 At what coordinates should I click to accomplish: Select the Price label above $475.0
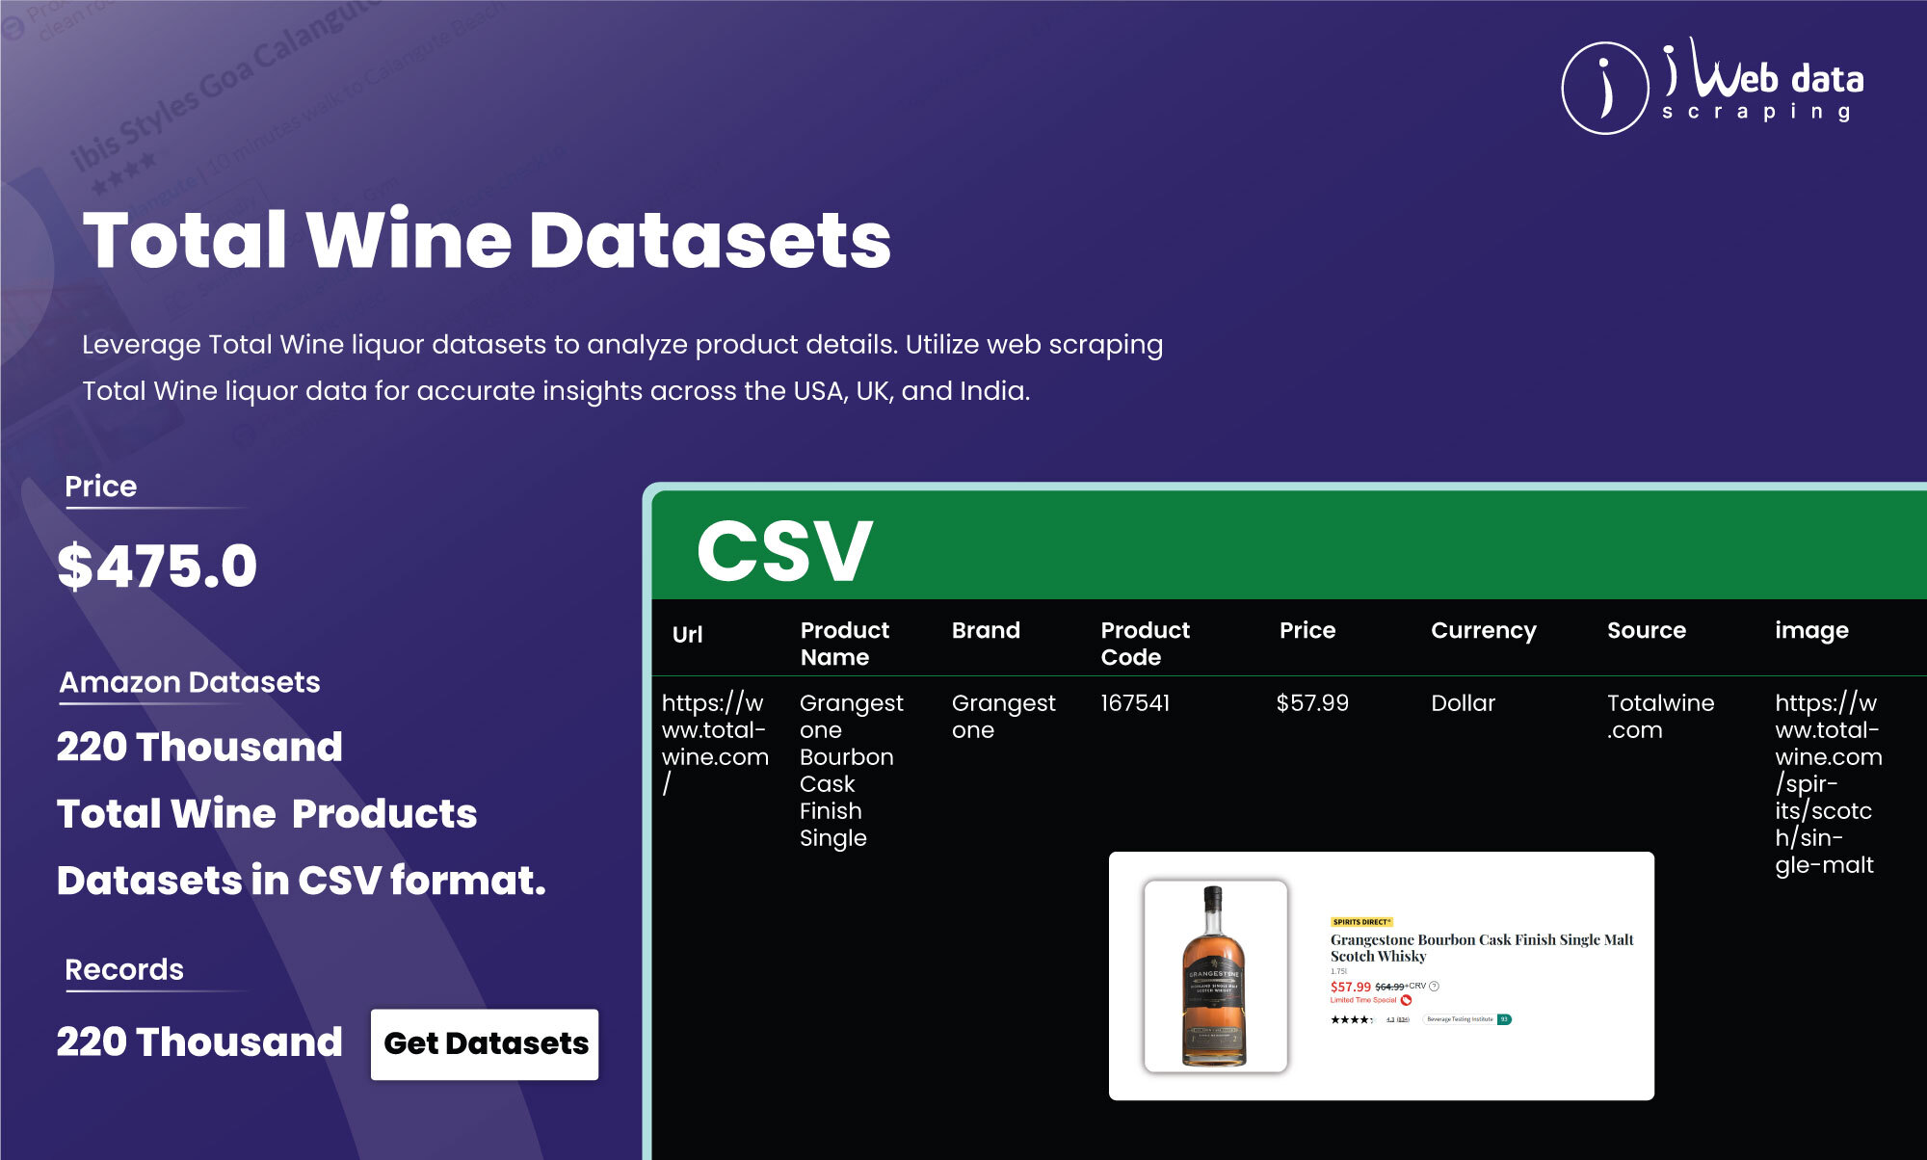[x=101, y=486]
